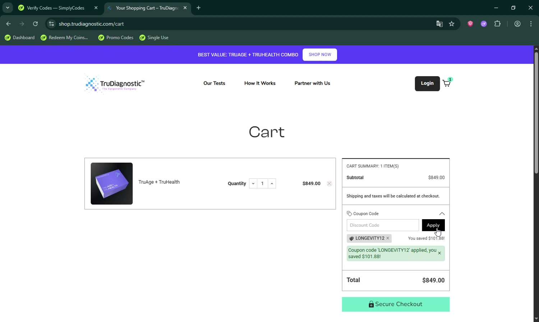Open the Chrome three-dot menu
Screen dimensions: 539x322
pos(531,24)
